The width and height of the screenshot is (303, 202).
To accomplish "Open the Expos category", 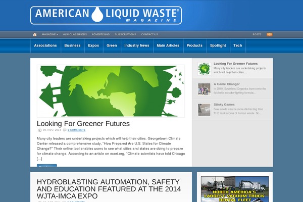I will pyautogui.click(x=93, y=45).
